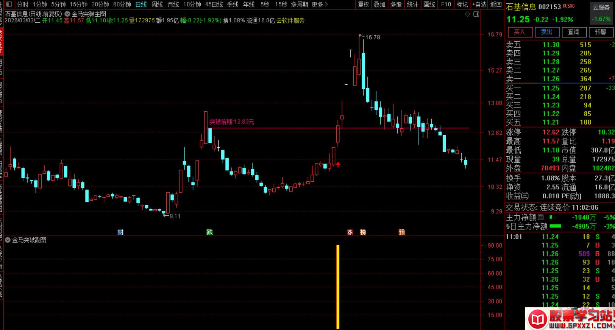The width and height of the screenshot is (615, 330).
Task: Open the 金马突破副图 indicator dropdown
Action: coord(8,240)
